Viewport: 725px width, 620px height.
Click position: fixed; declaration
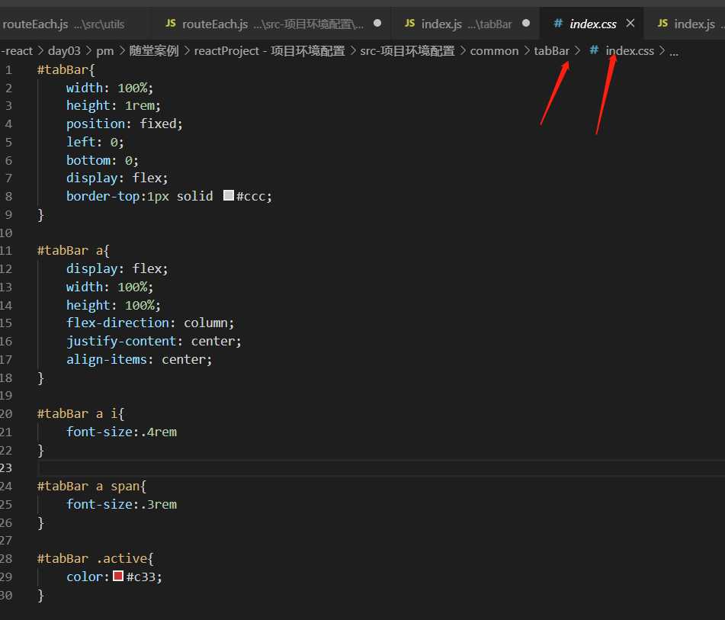click(x=124, y=124)
